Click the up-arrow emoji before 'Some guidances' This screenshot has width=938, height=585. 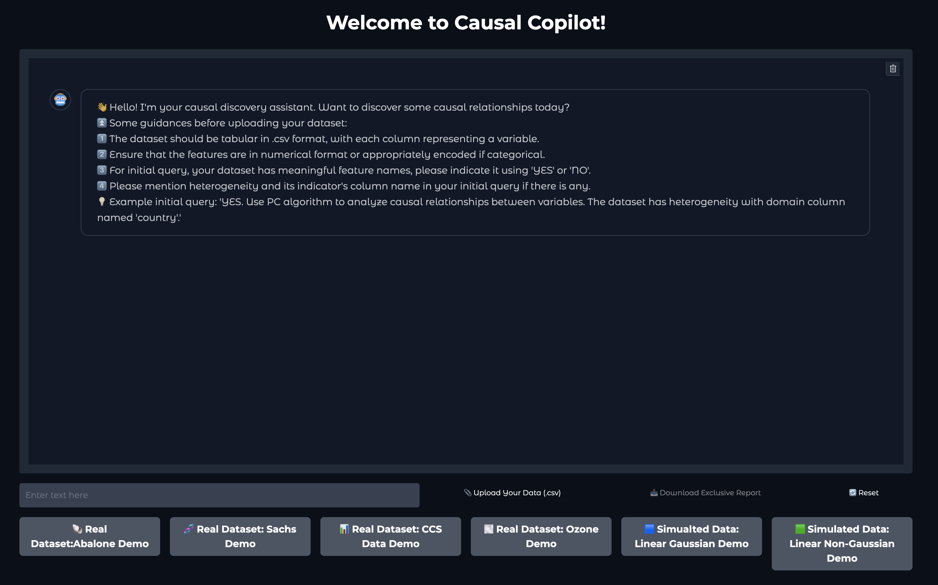(102, 123)
